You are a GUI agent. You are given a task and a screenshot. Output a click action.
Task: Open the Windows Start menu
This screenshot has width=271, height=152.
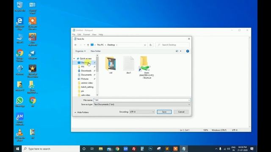(18, 149)
